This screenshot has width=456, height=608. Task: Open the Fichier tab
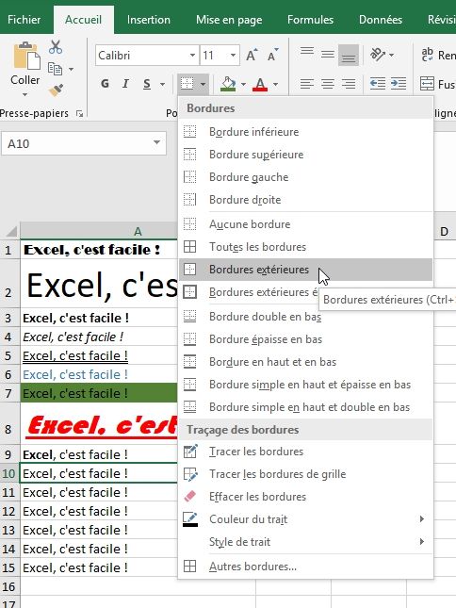point(24,20)
